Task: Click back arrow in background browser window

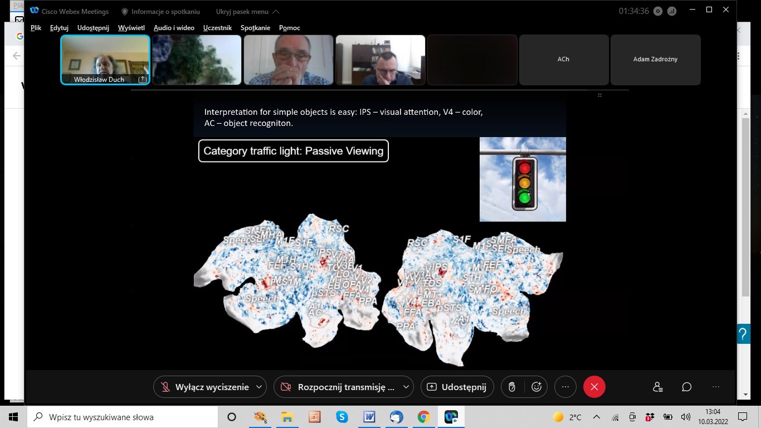Action: 16,56
